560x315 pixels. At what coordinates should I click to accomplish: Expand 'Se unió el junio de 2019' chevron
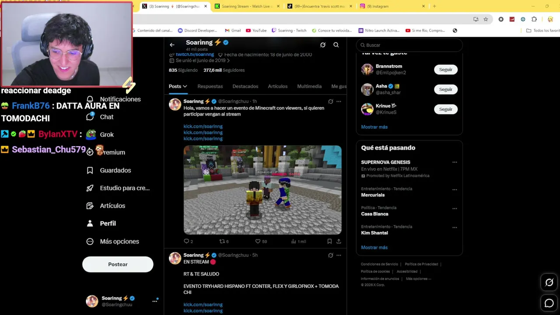228,61
